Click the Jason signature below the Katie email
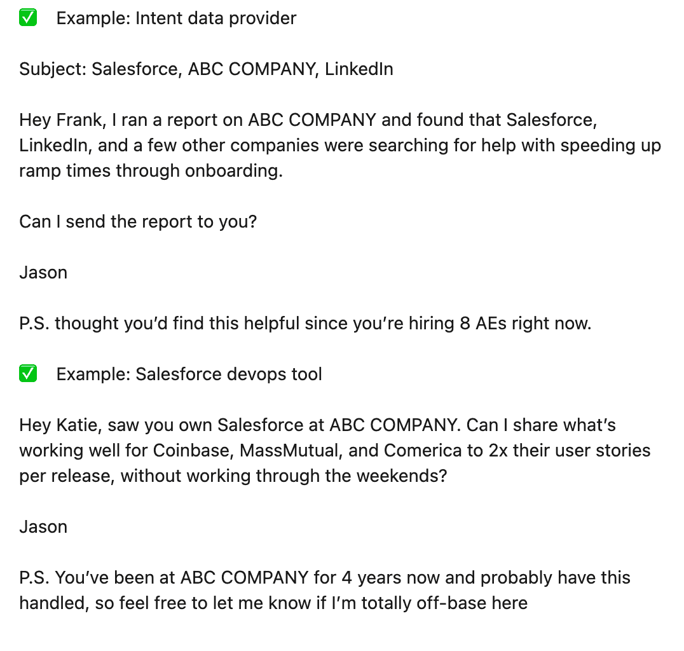Viewport: 684px width, 651px height. [43, 527]
